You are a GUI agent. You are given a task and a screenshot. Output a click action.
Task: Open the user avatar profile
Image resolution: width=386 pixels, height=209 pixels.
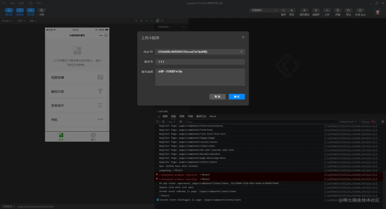(378, 11)
